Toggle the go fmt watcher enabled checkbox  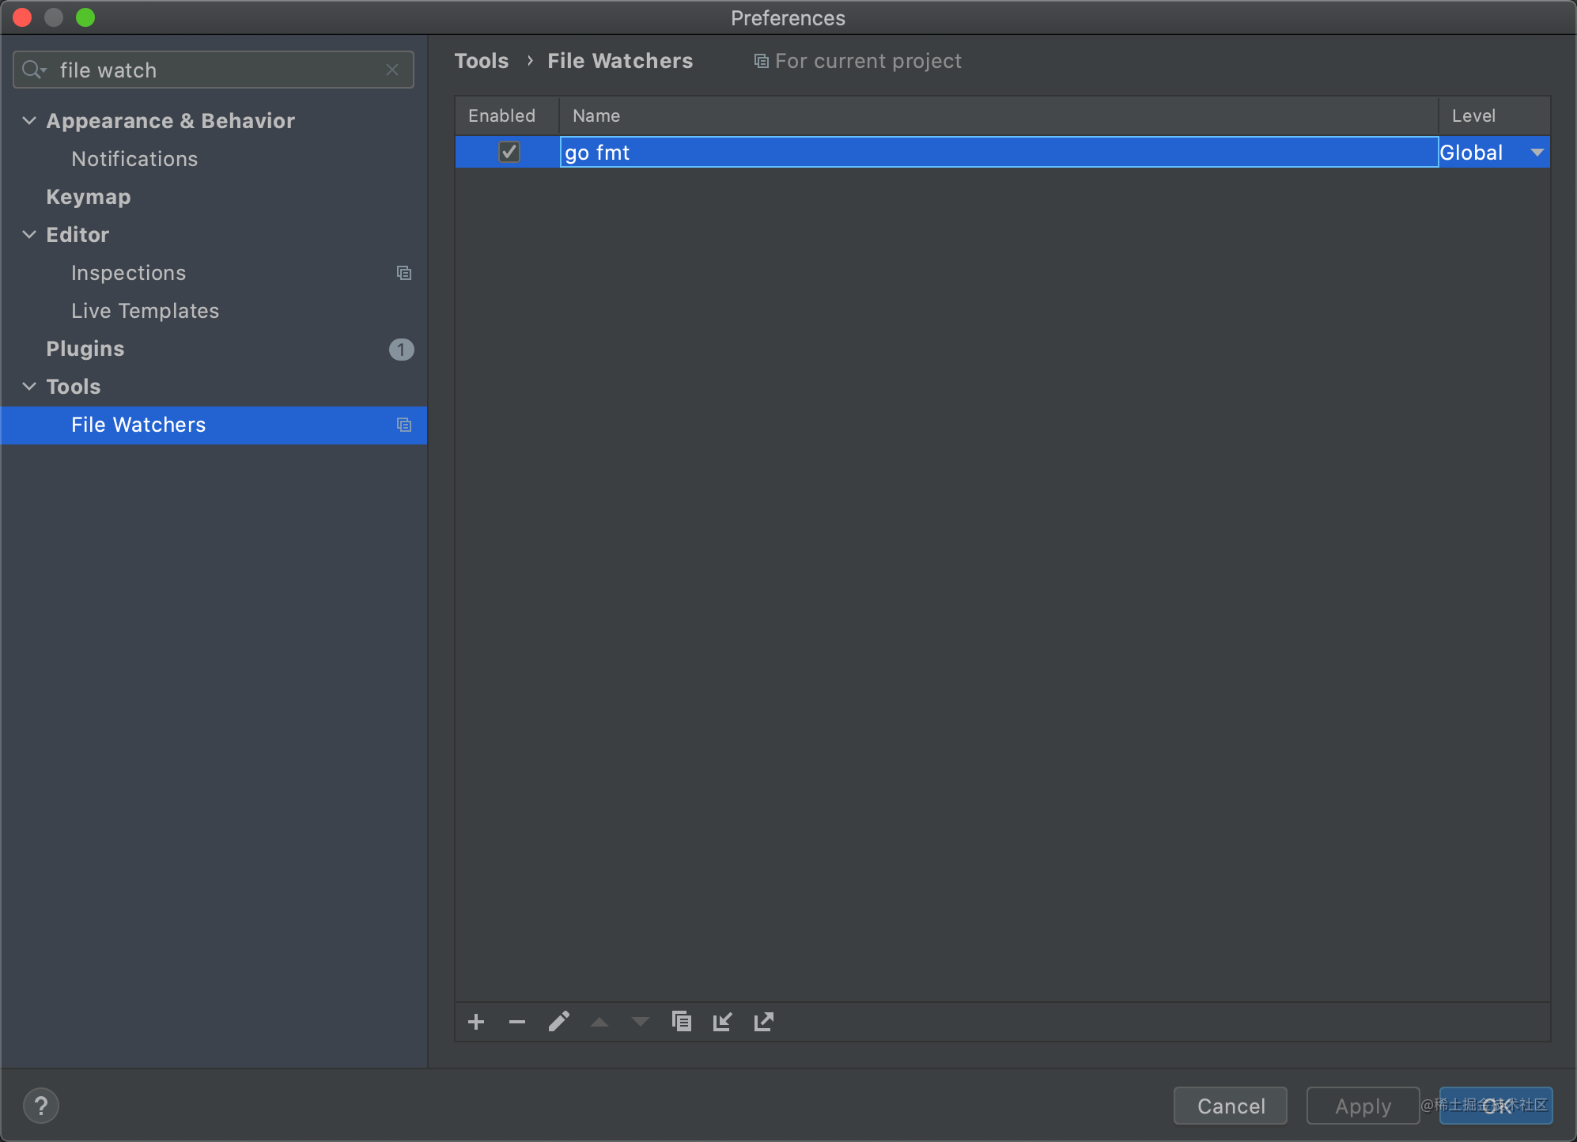(x=508, y=150)
